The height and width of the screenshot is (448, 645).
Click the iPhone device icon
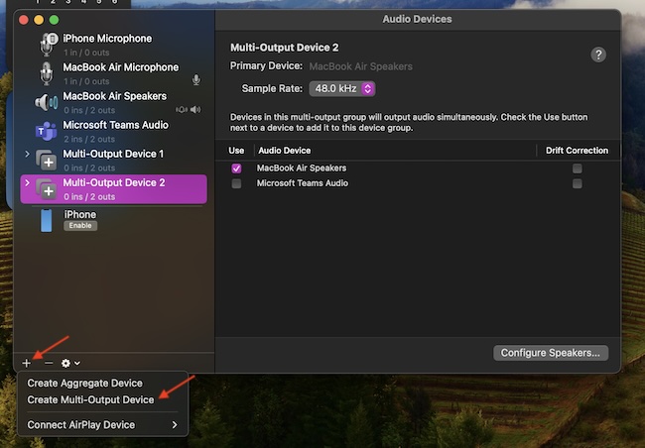point(47,221)
